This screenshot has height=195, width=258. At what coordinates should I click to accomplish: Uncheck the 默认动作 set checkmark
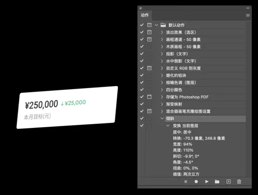(x=142, y=25)
